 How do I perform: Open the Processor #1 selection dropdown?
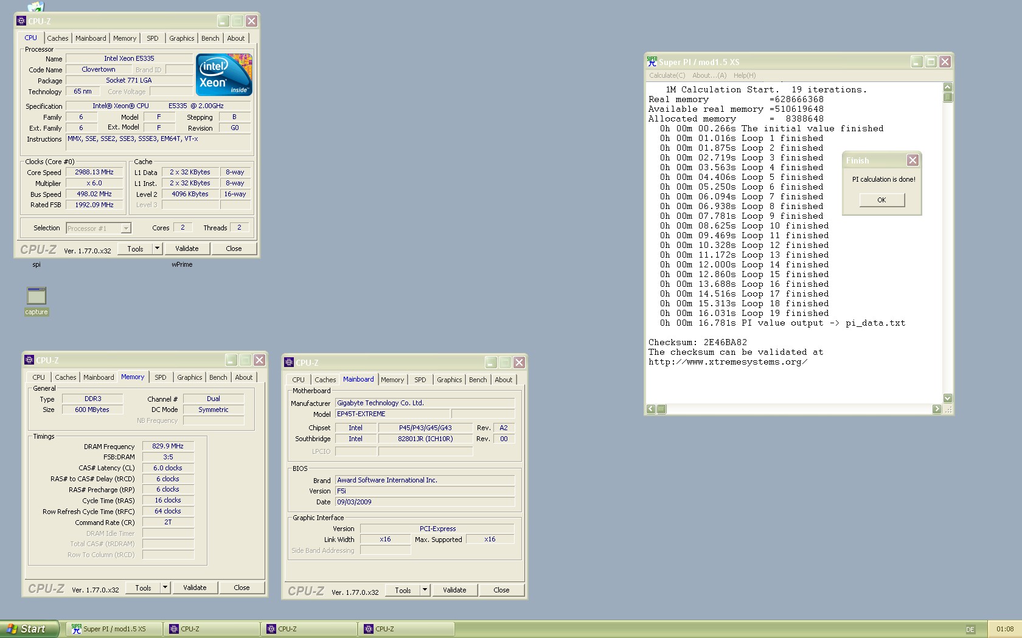[126, 228]
